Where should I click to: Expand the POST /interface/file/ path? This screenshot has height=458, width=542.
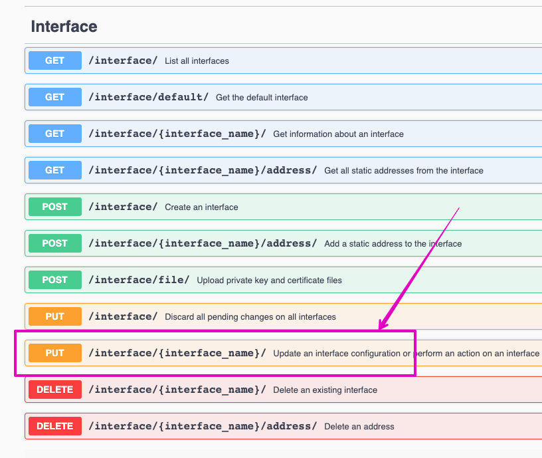coord(139,280)
